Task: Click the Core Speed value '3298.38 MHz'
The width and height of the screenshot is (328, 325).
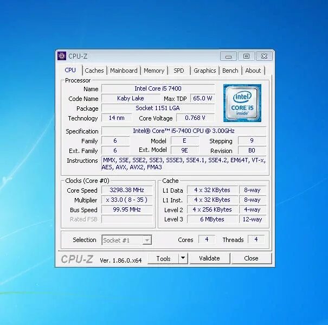Action: tap(127, 190)
